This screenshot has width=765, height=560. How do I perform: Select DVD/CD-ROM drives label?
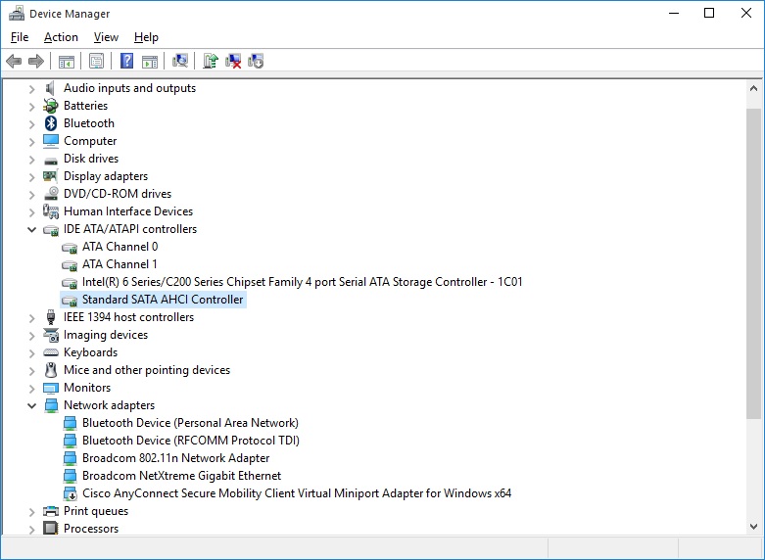(118, 194)
